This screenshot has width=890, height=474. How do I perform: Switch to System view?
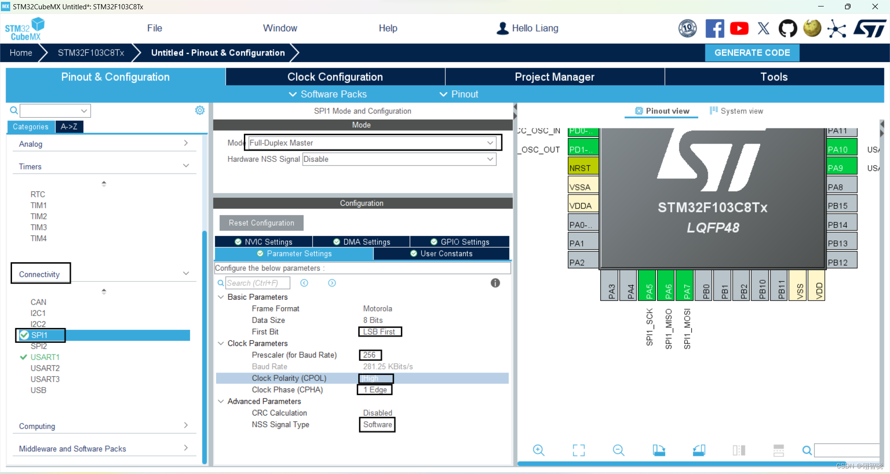737,111
